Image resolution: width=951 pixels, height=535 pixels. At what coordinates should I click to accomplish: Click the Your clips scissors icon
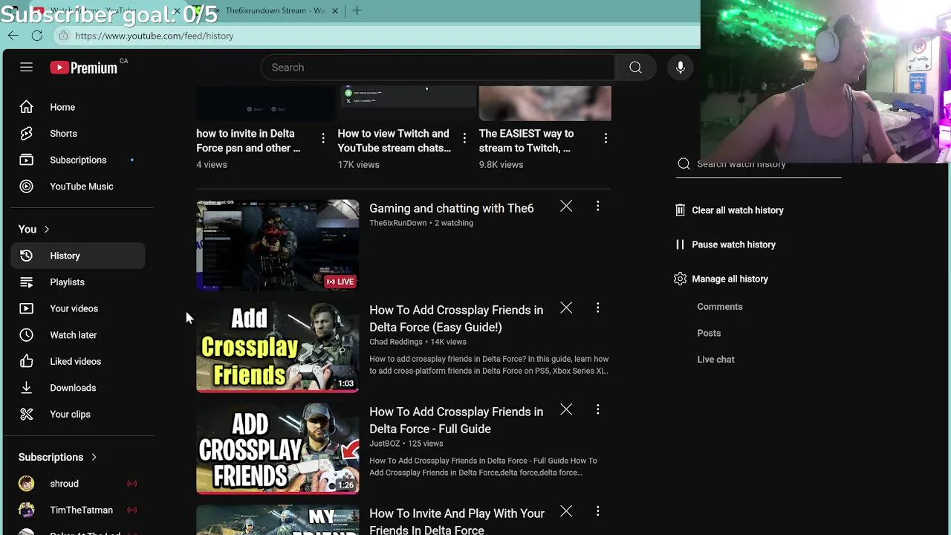point(26,414)
